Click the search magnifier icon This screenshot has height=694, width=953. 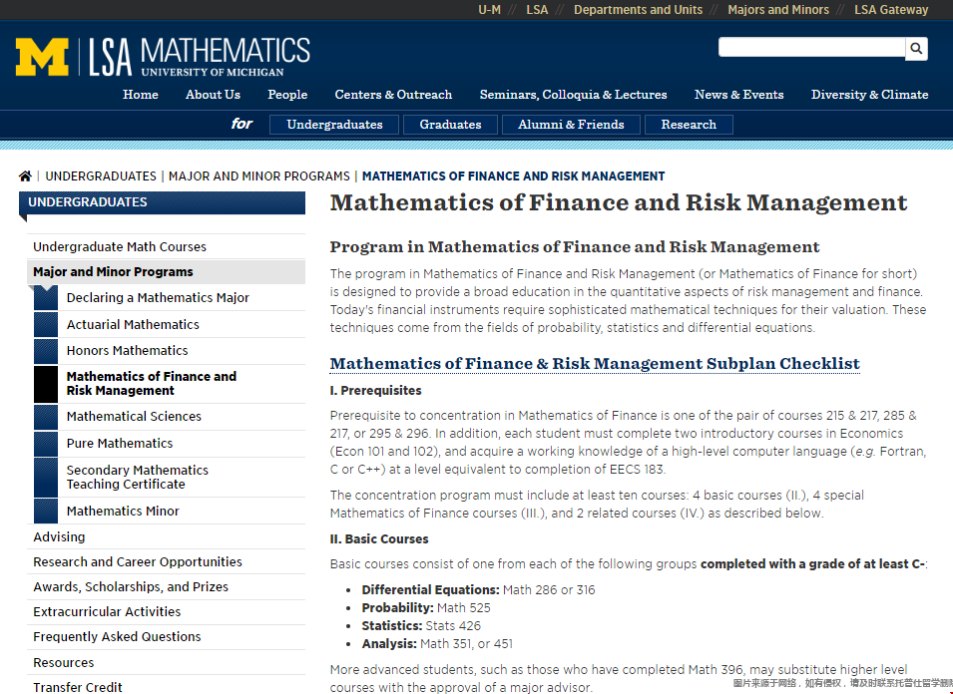[x=916, y=48]
